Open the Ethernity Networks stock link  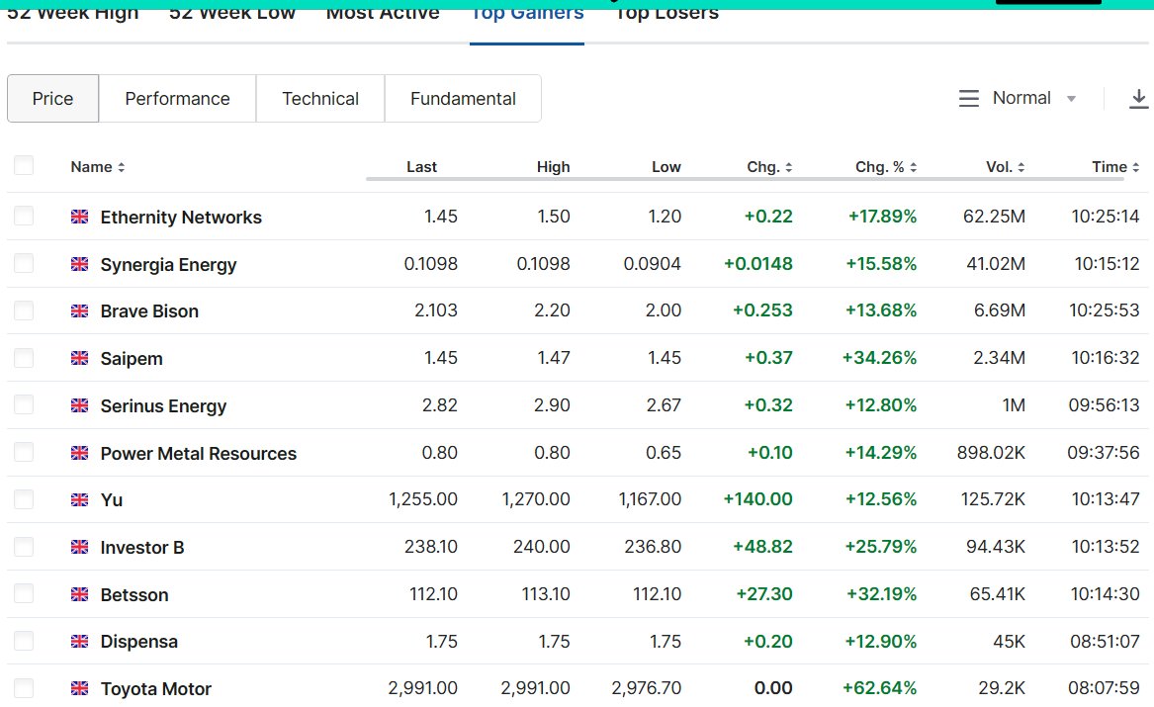coord(181,217)
